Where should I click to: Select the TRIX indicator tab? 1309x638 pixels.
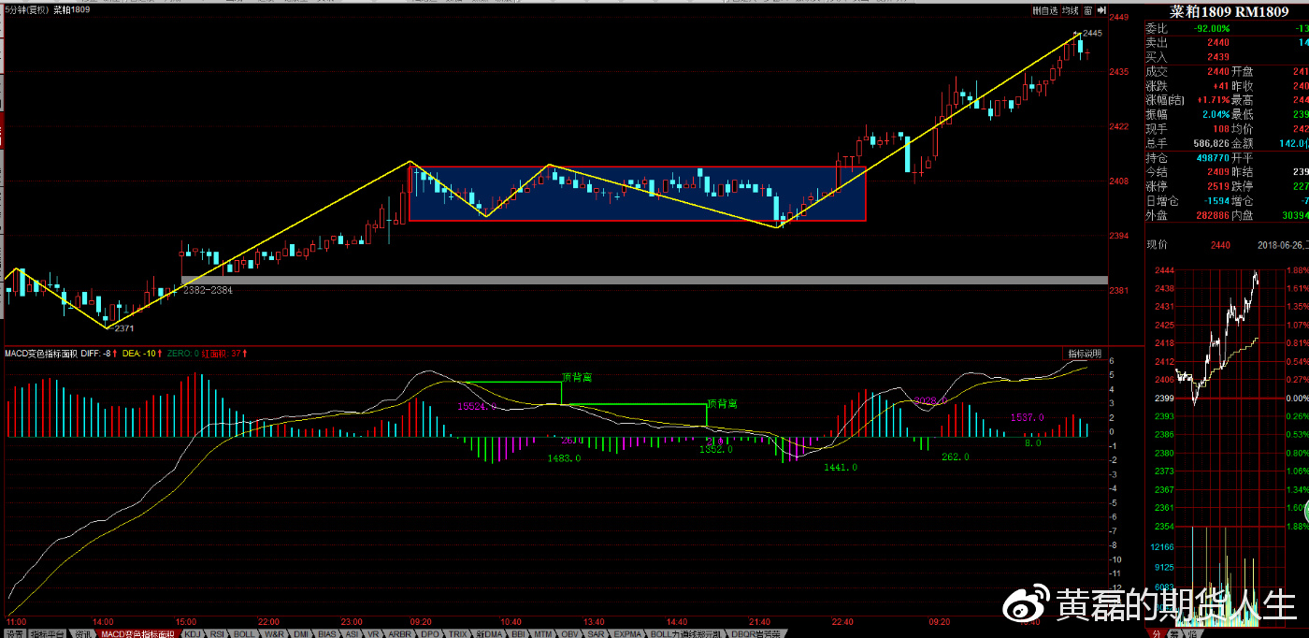pyautogui.click(x=457, y=633)
